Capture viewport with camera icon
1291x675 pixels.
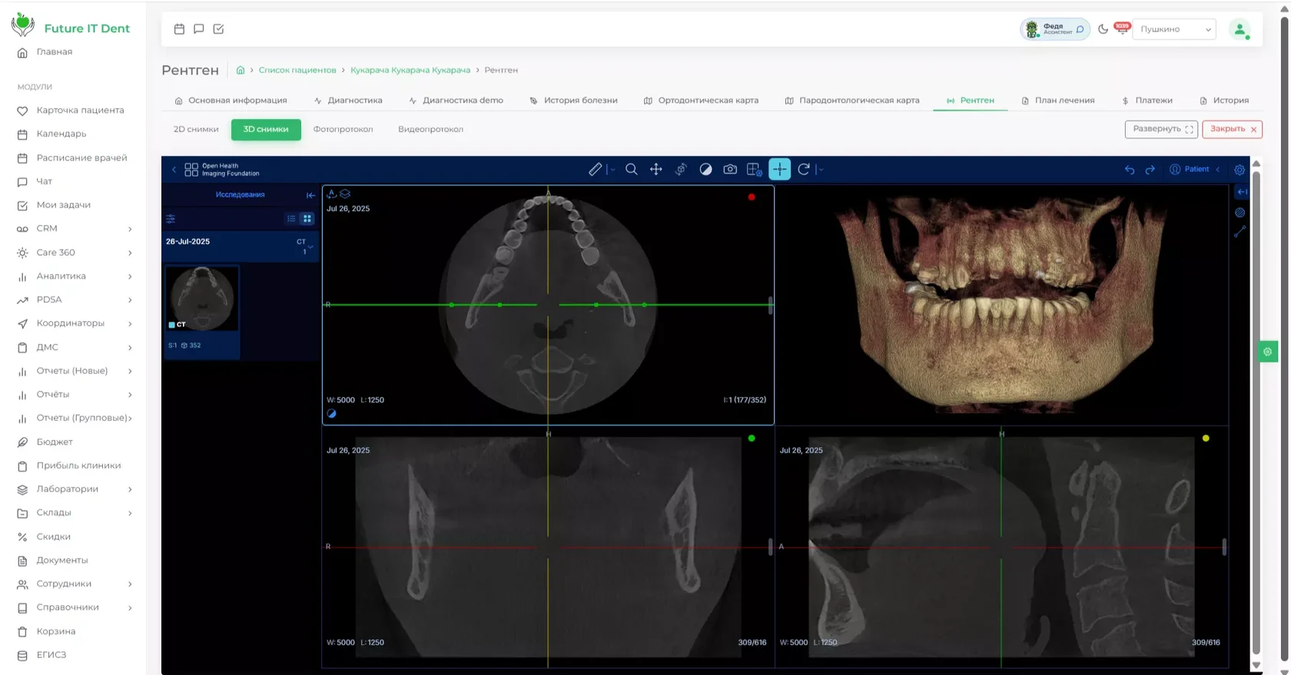point(730,170)
